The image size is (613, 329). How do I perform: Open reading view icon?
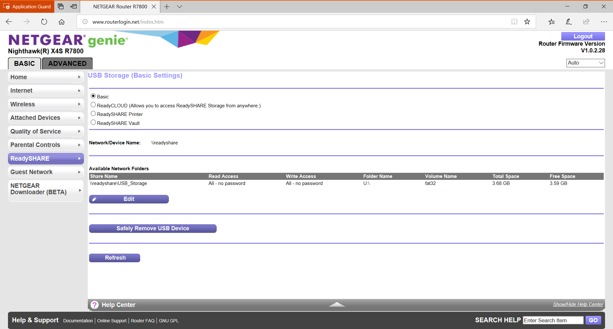coord(514,22)
